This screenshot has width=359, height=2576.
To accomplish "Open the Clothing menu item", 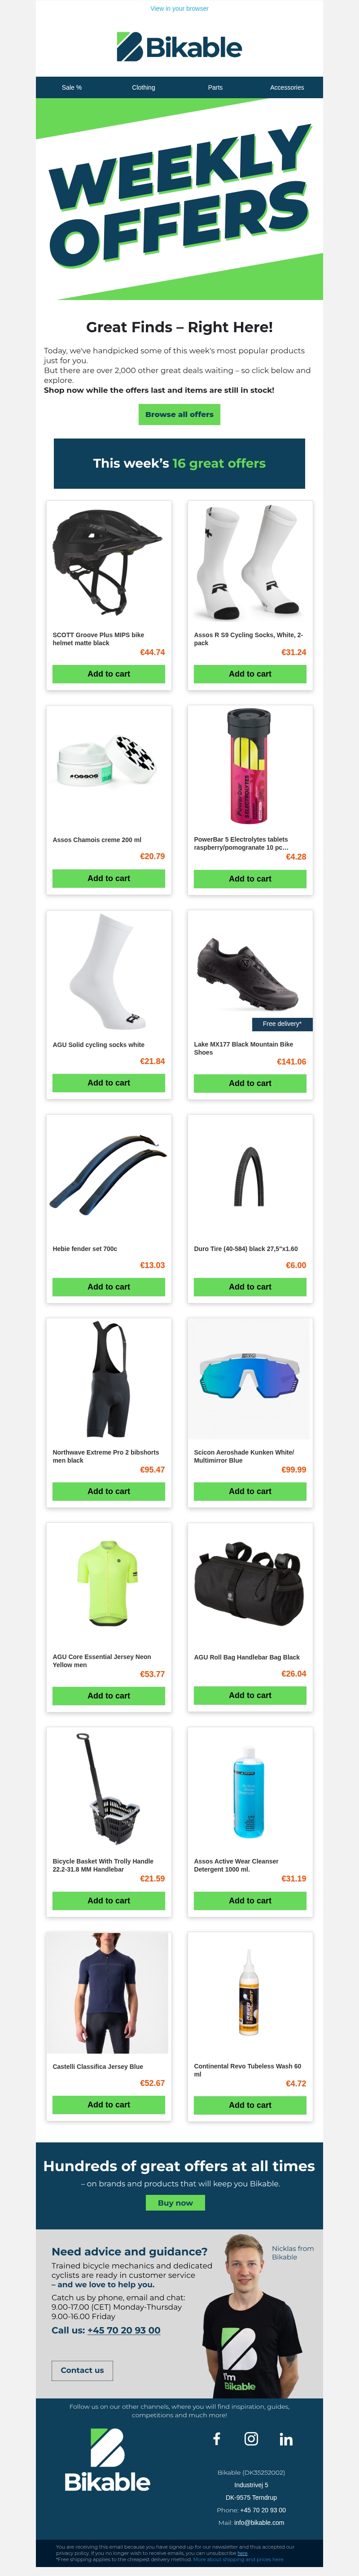I will 143,87.
